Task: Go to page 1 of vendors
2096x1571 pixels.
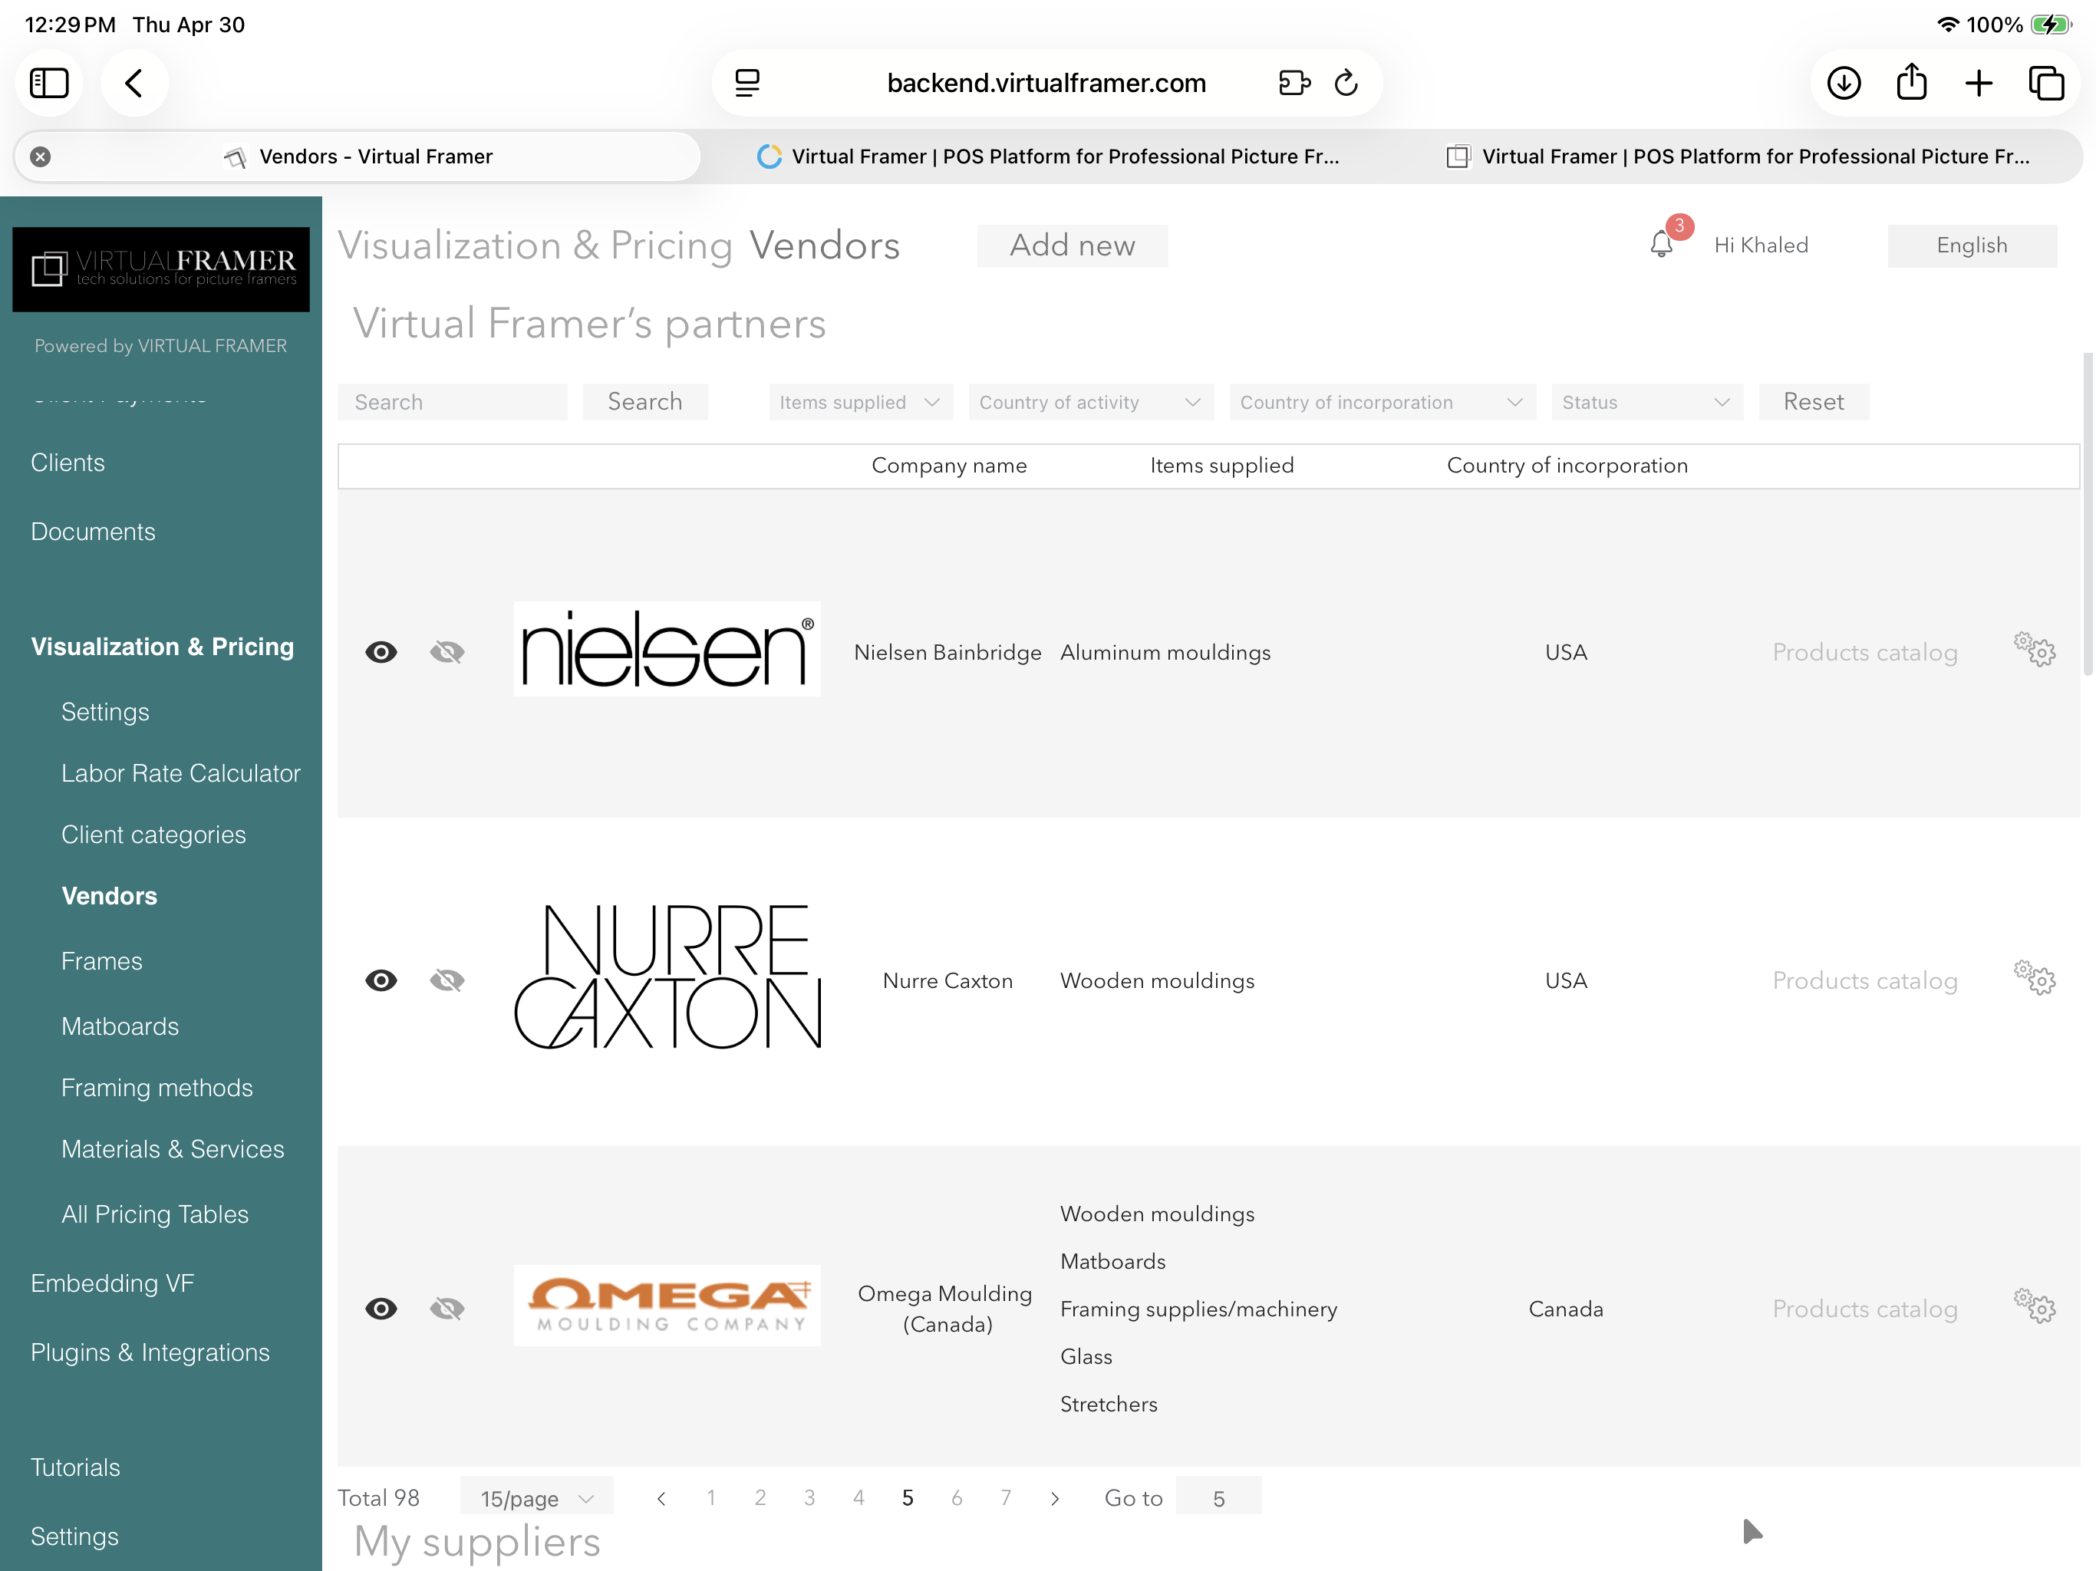Action: [x=710, y=1498]
